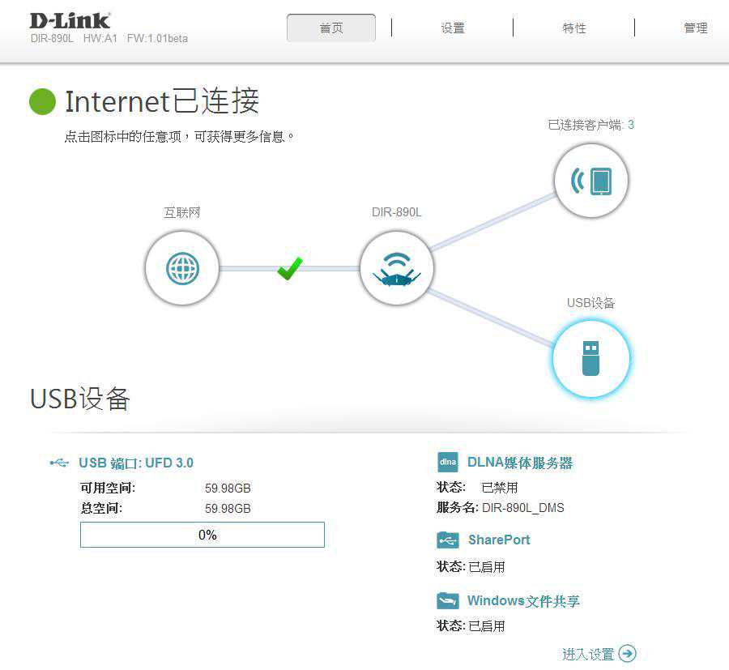Open the 管理 management menu

tap(696, 28)
